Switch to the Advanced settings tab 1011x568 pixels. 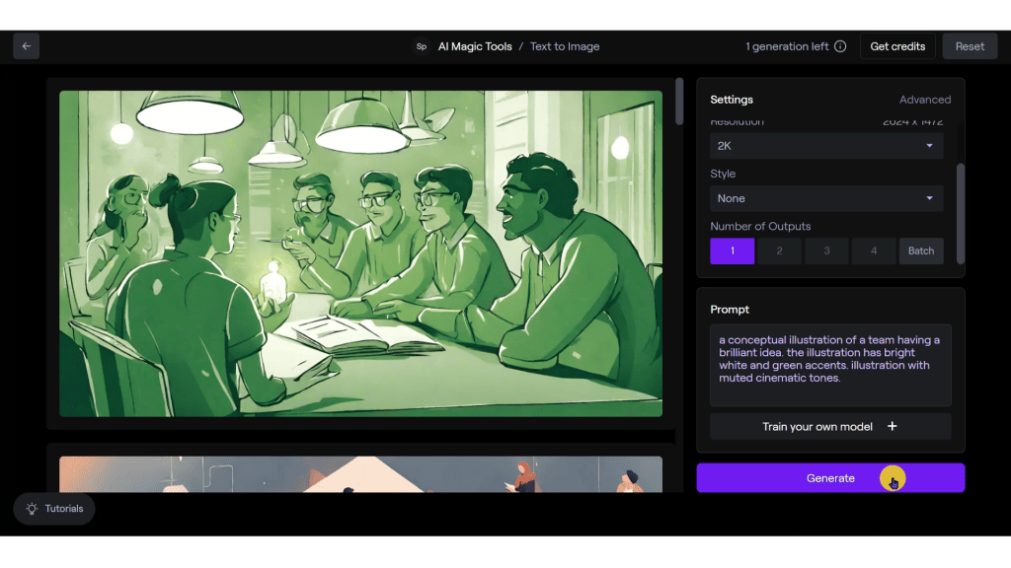(x=925, y=99)
